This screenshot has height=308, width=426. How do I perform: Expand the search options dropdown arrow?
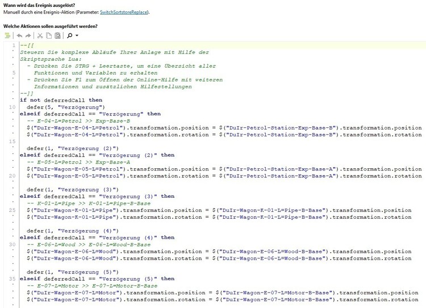click(x=77, y=36)
